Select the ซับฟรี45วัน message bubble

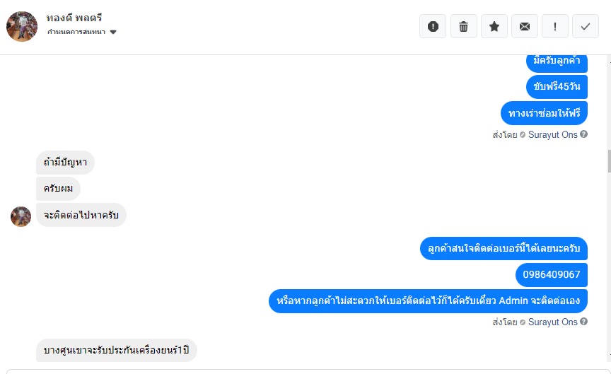click(557, 86)
